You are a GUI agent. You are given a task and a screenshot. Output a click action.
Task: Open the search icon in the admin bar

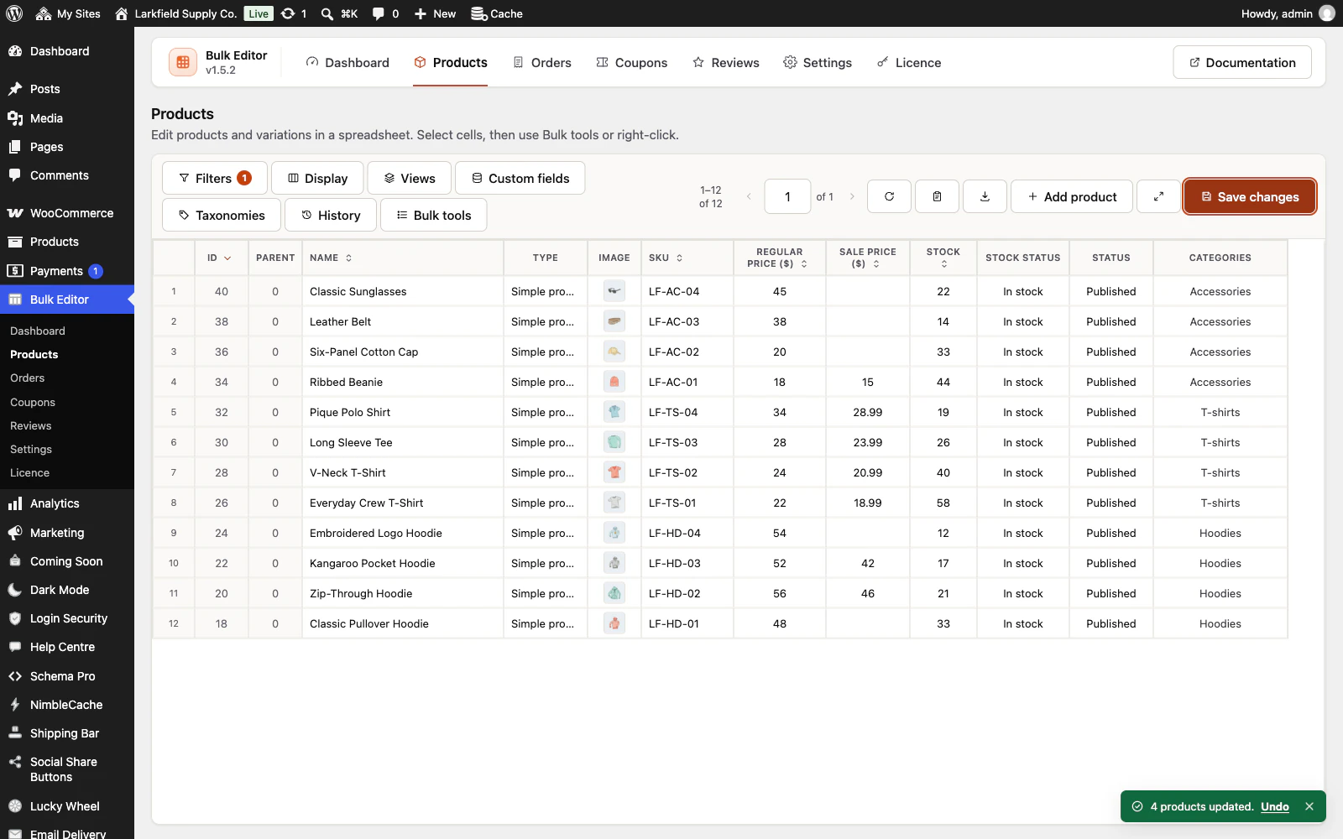pos(327,13)
